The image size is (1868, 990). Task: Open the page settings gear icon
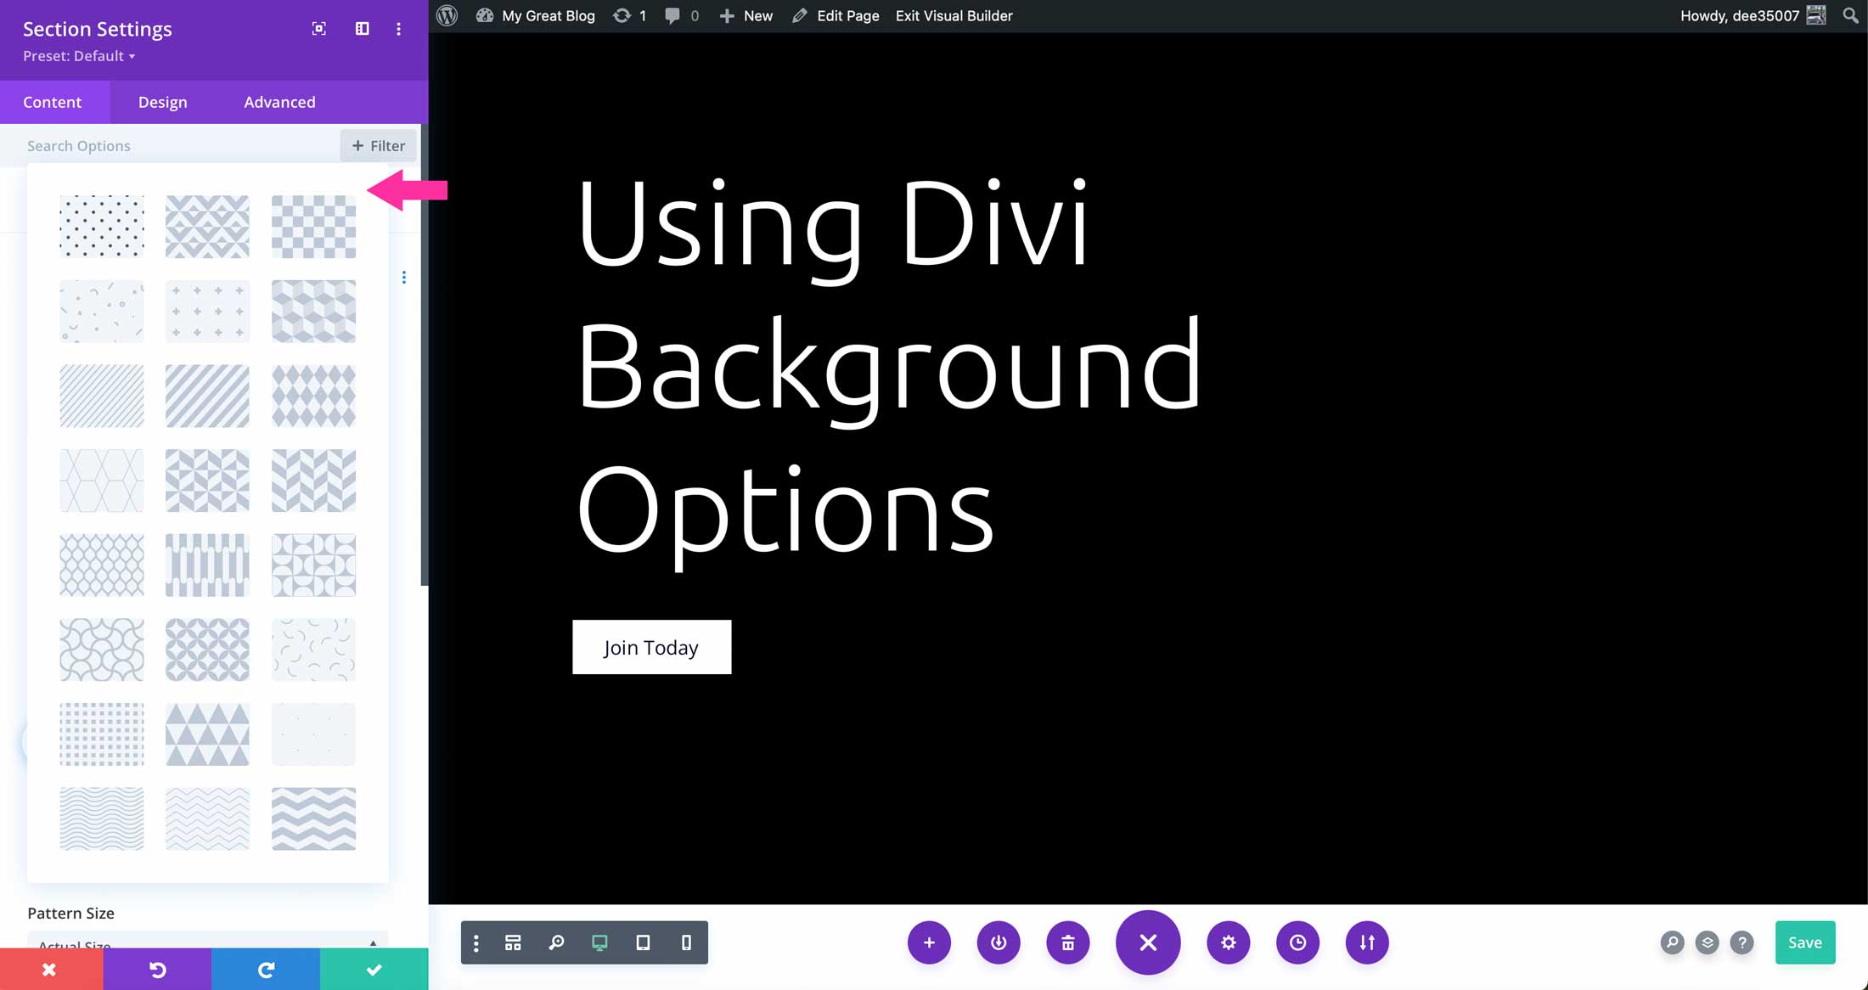1228,942
